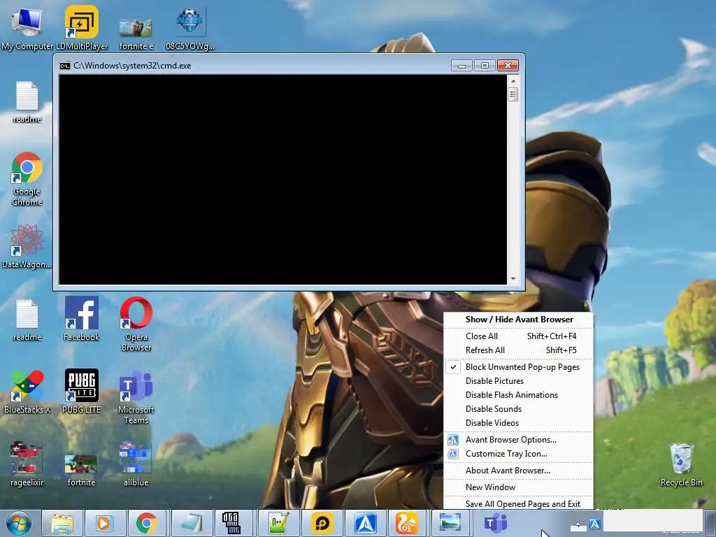Toggle Disable Sounds option

518,409
